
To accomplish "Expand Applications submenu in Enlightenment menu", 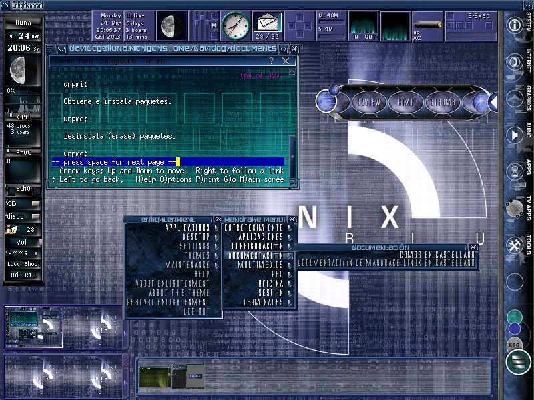I will pyautogui.click(x=174, y=227).
